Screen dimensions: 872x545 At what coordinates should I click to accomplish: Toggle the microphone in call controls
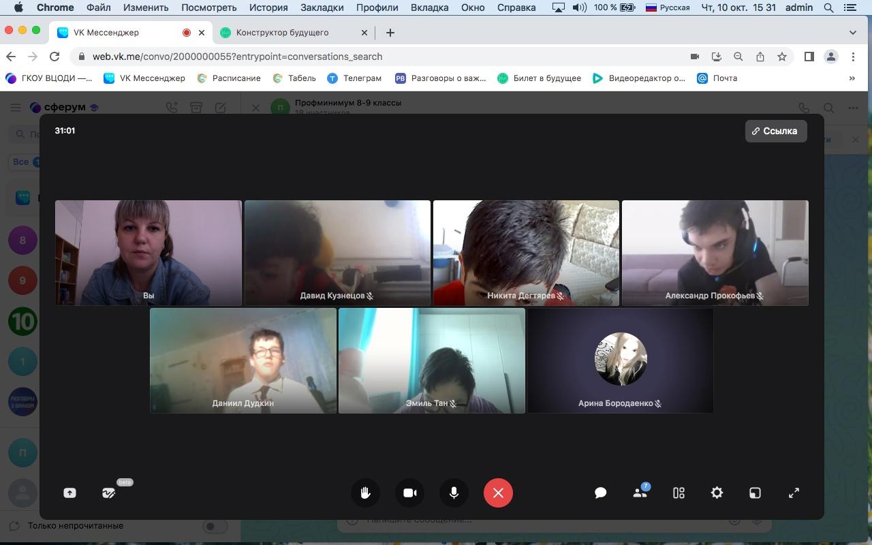click(454, 493)
